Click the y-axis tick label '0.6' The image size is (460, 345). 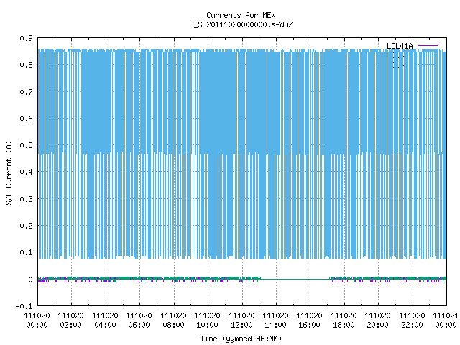tap(26, 119)
